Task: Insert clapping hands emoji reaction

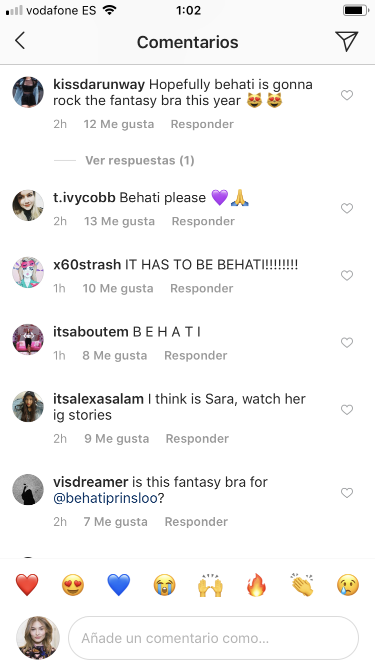Action: (302, 585)
